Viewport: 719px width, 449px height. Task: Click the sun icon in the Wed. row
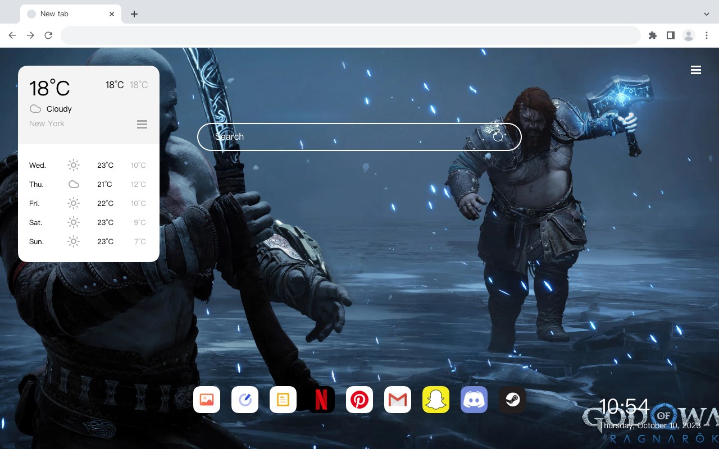(74, 165)
